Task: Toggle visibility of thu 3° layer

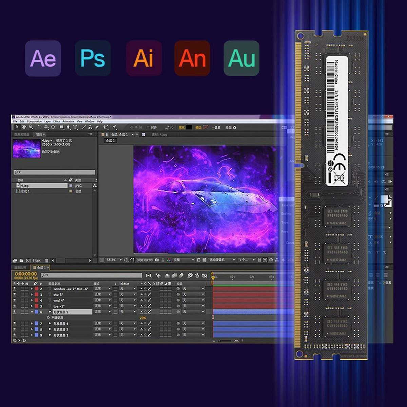Action: 15,295
